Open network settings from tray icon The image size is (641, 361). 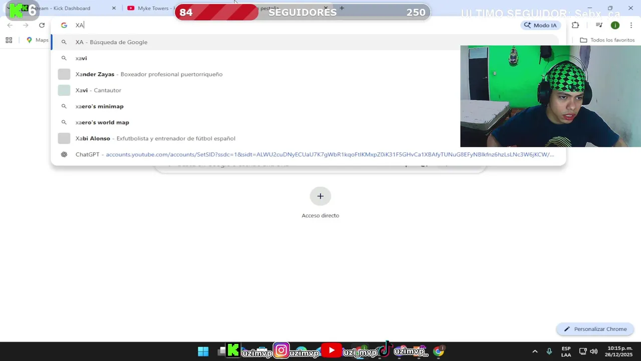583,351
